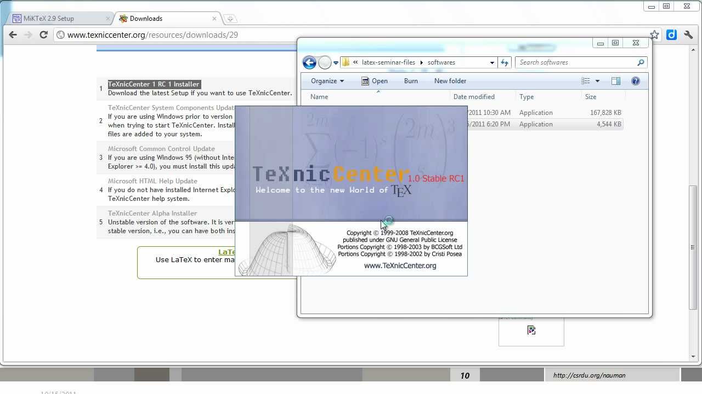The width and height of the screenshot is (702, 394).
Task: Open the Organize menu
Action: pos(327,81)
